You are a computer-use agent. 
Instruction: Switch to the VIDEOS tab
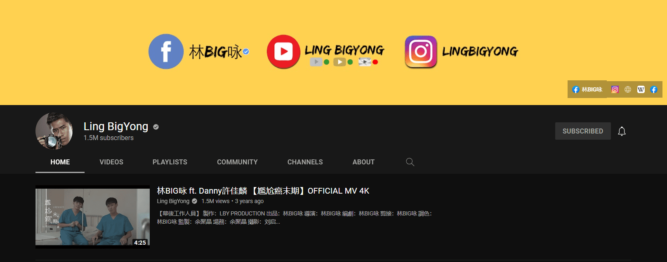(111, 162)
